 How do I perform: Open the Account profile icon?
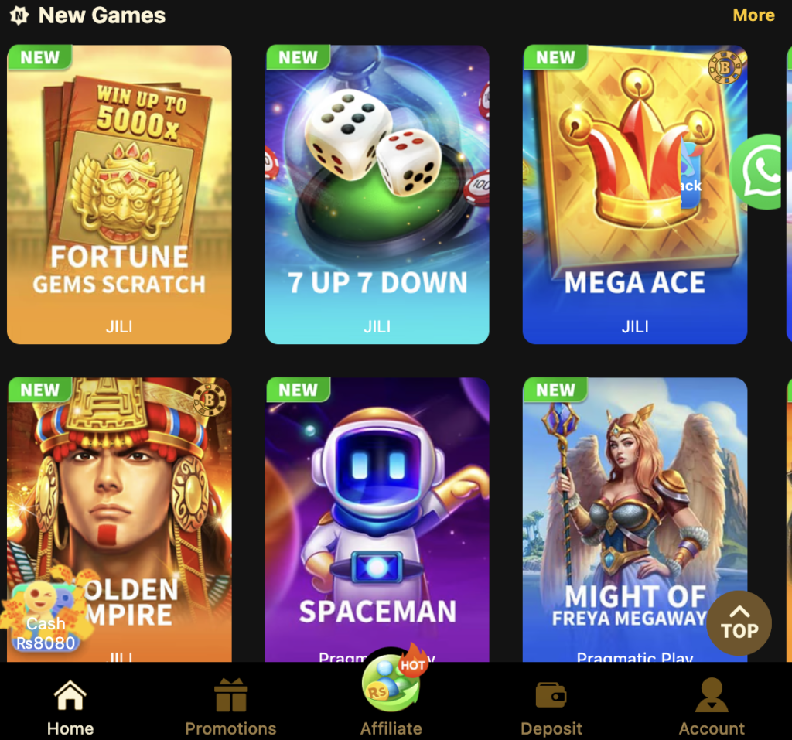pos(712,694)
